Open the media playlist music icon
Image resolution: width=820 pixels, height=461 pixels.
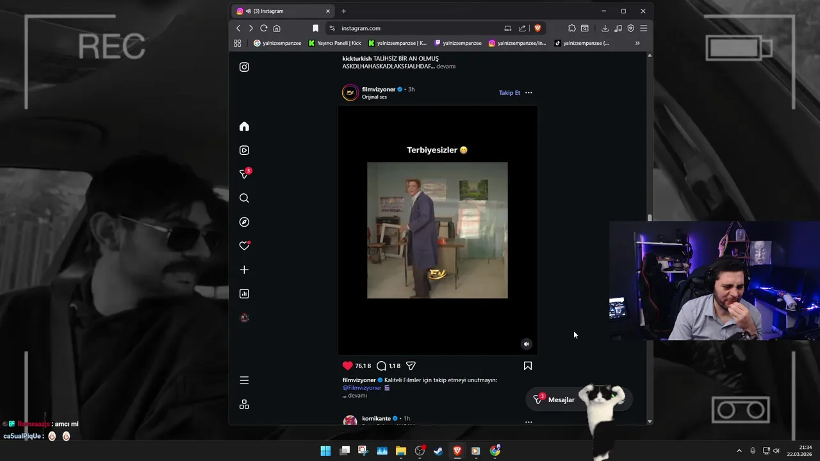pos(618,28)
